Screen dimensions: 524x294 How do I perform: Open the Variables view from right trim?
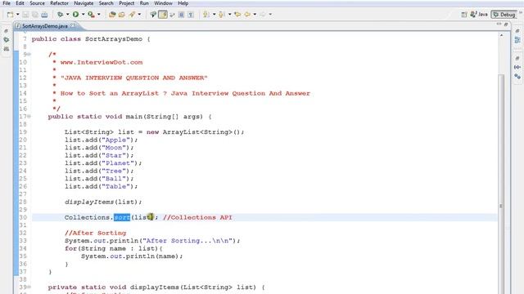[517, 67]
